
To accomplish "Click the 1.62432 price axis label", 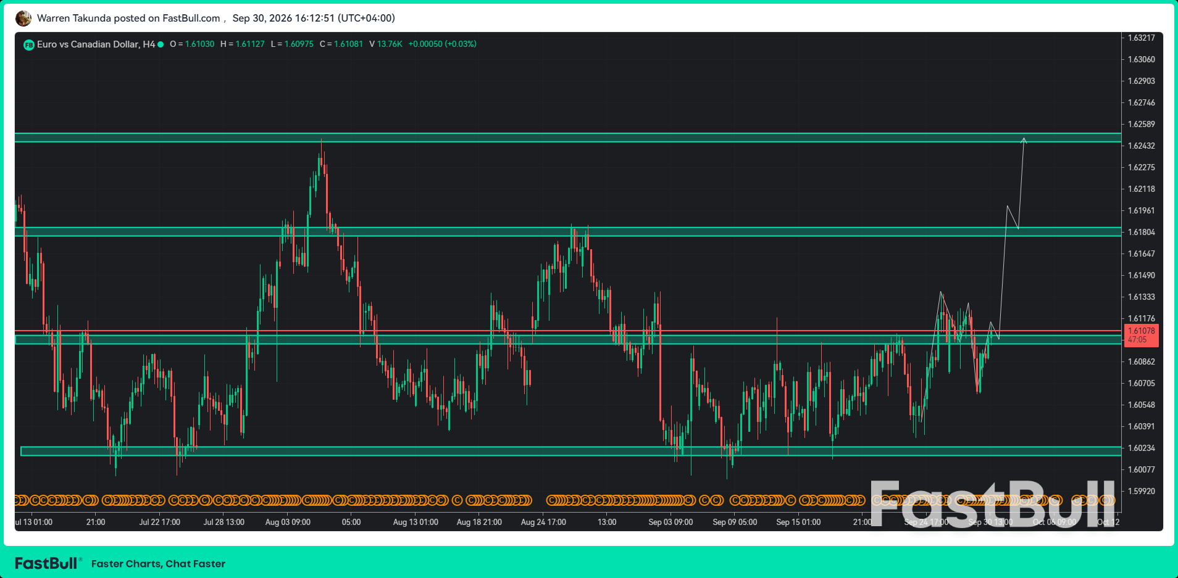I will (1141, 146).
